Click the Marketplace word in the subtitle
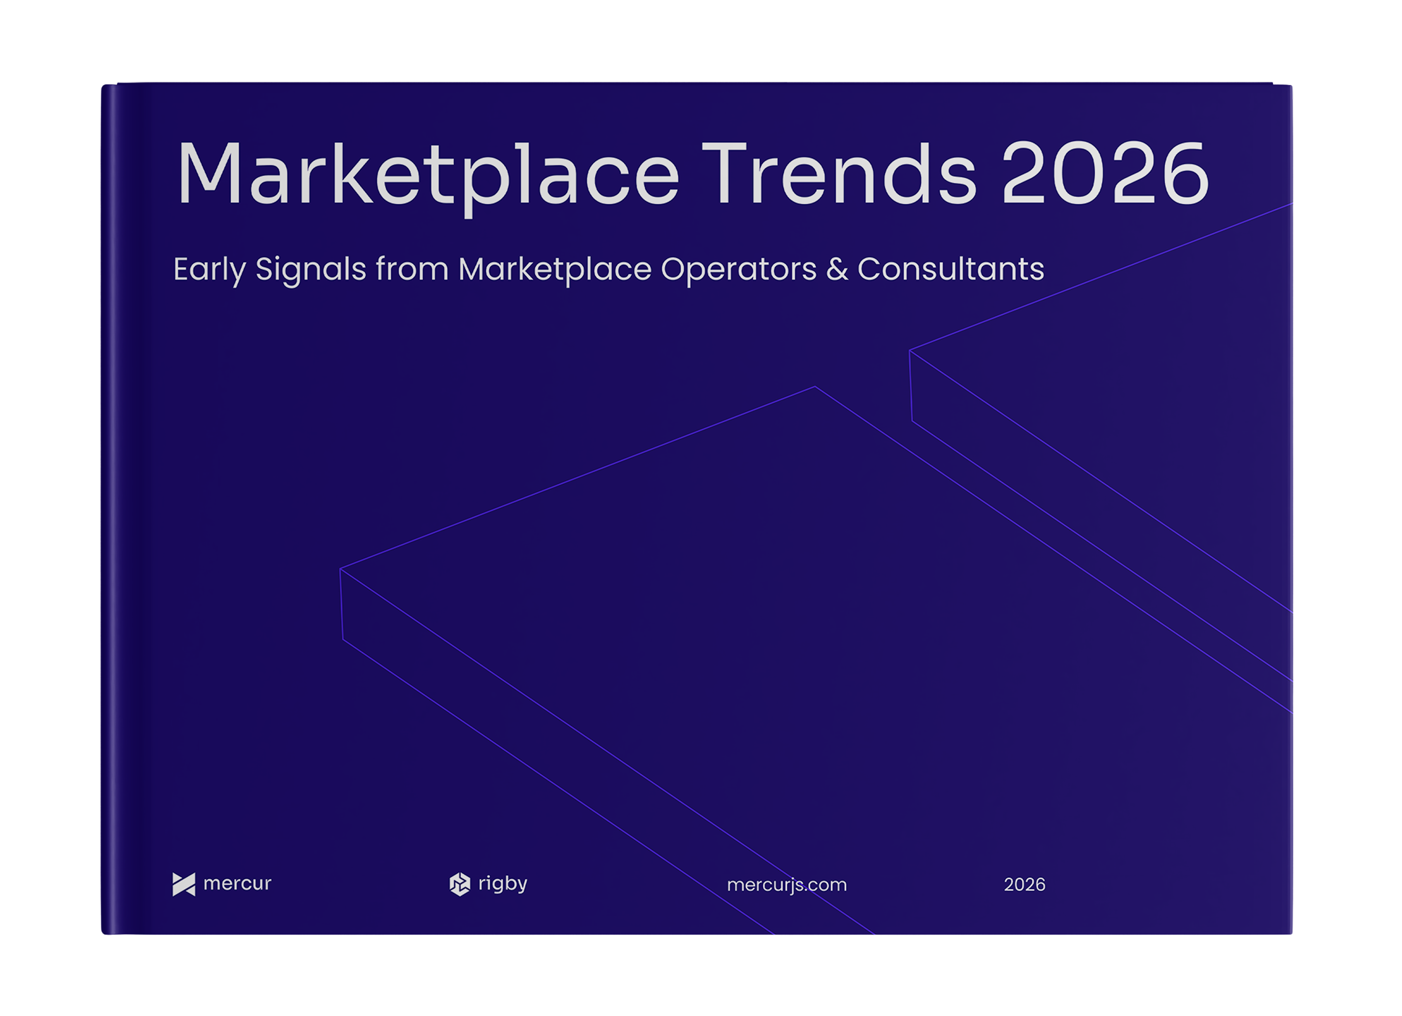The image size is (1402, 1016). pyautogui.click(x=555, y=270)
